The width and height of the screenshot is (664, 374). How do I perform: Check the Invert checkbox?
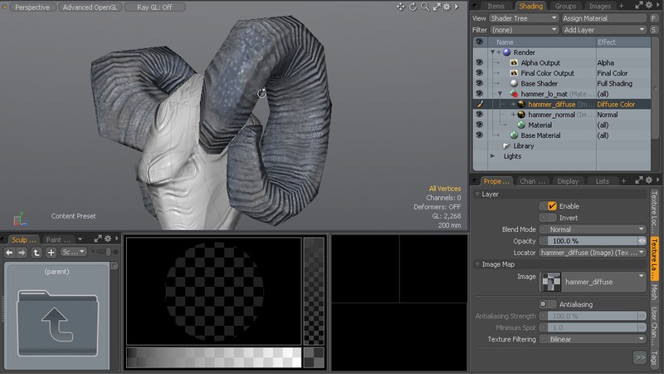coord(552,218)
